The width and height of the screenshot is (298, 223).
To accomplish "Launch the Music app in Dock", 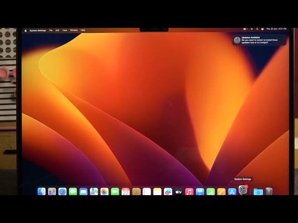I will 190,191.
